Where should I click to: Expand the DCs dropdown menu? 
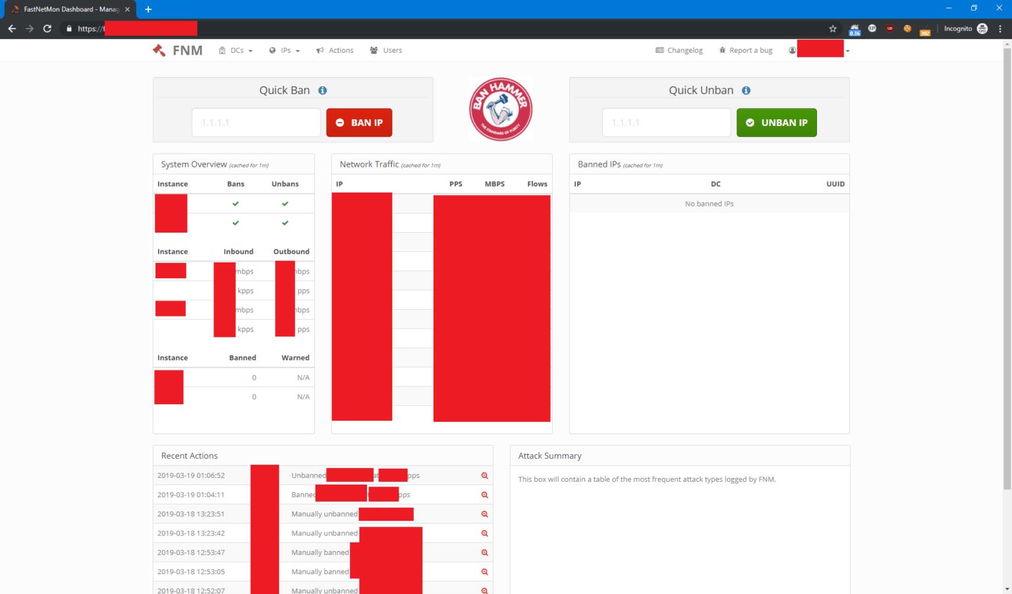pos(236,50)
